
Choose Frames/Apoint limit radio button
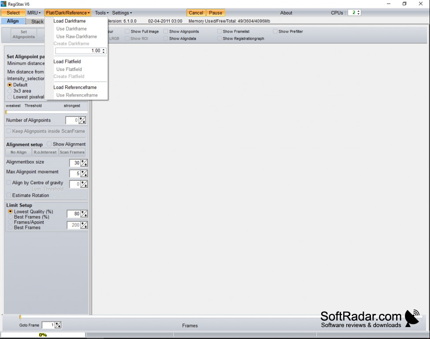tap(11, 222)
